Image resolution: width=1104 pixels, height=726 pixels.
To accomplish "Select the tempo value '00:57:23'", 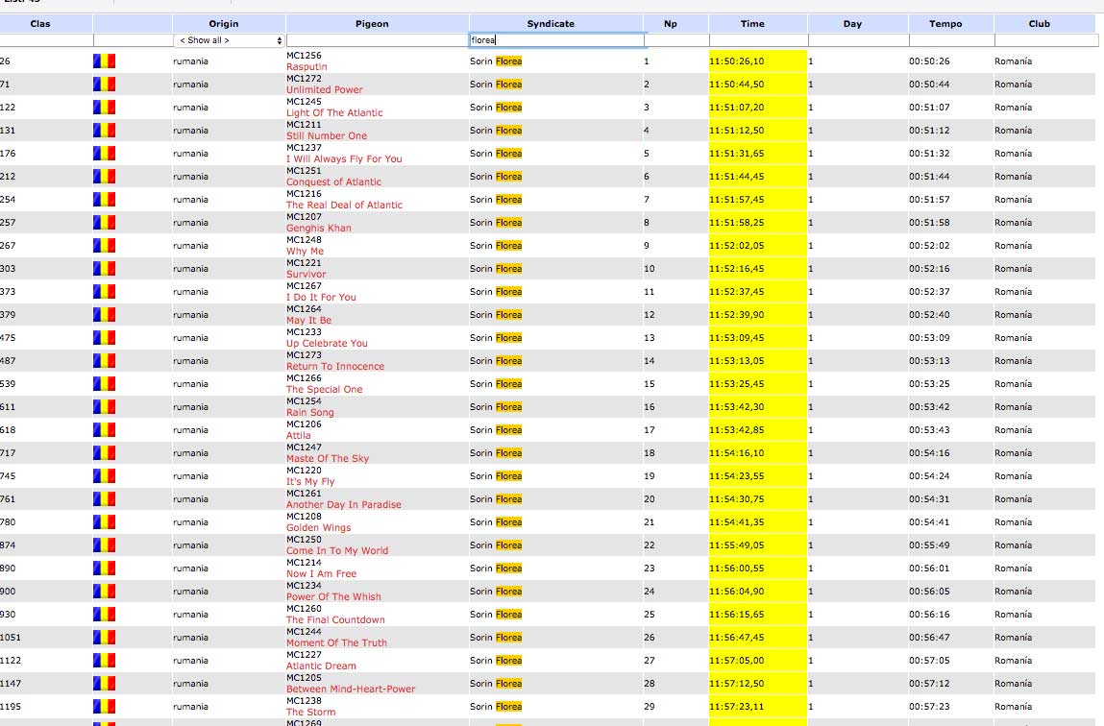I will tap(929, 706).
